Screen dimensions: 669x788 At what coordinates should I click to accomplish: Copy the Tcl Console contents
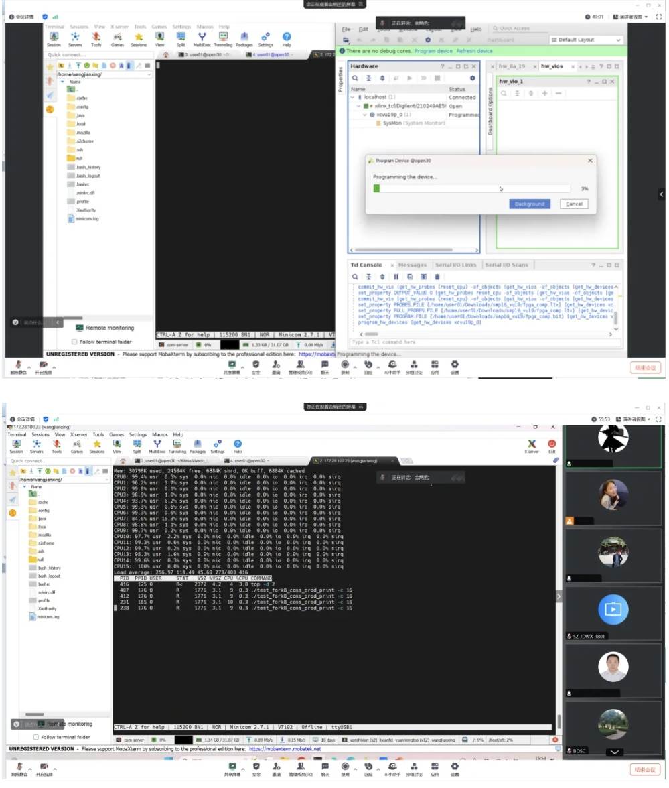click(x=410, y=277)
